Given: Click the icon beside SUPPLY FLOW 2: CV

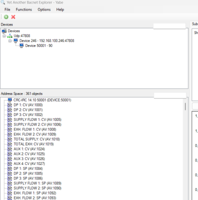Looking at the screenshot, I should (x=10, y=124).
